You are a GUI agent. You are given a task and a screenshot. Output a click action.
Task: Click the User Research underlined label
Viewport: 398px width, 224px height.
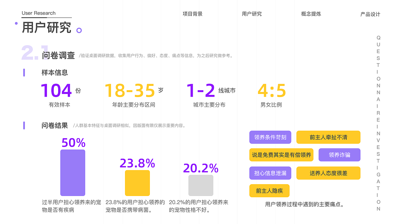tap(39, 13)
